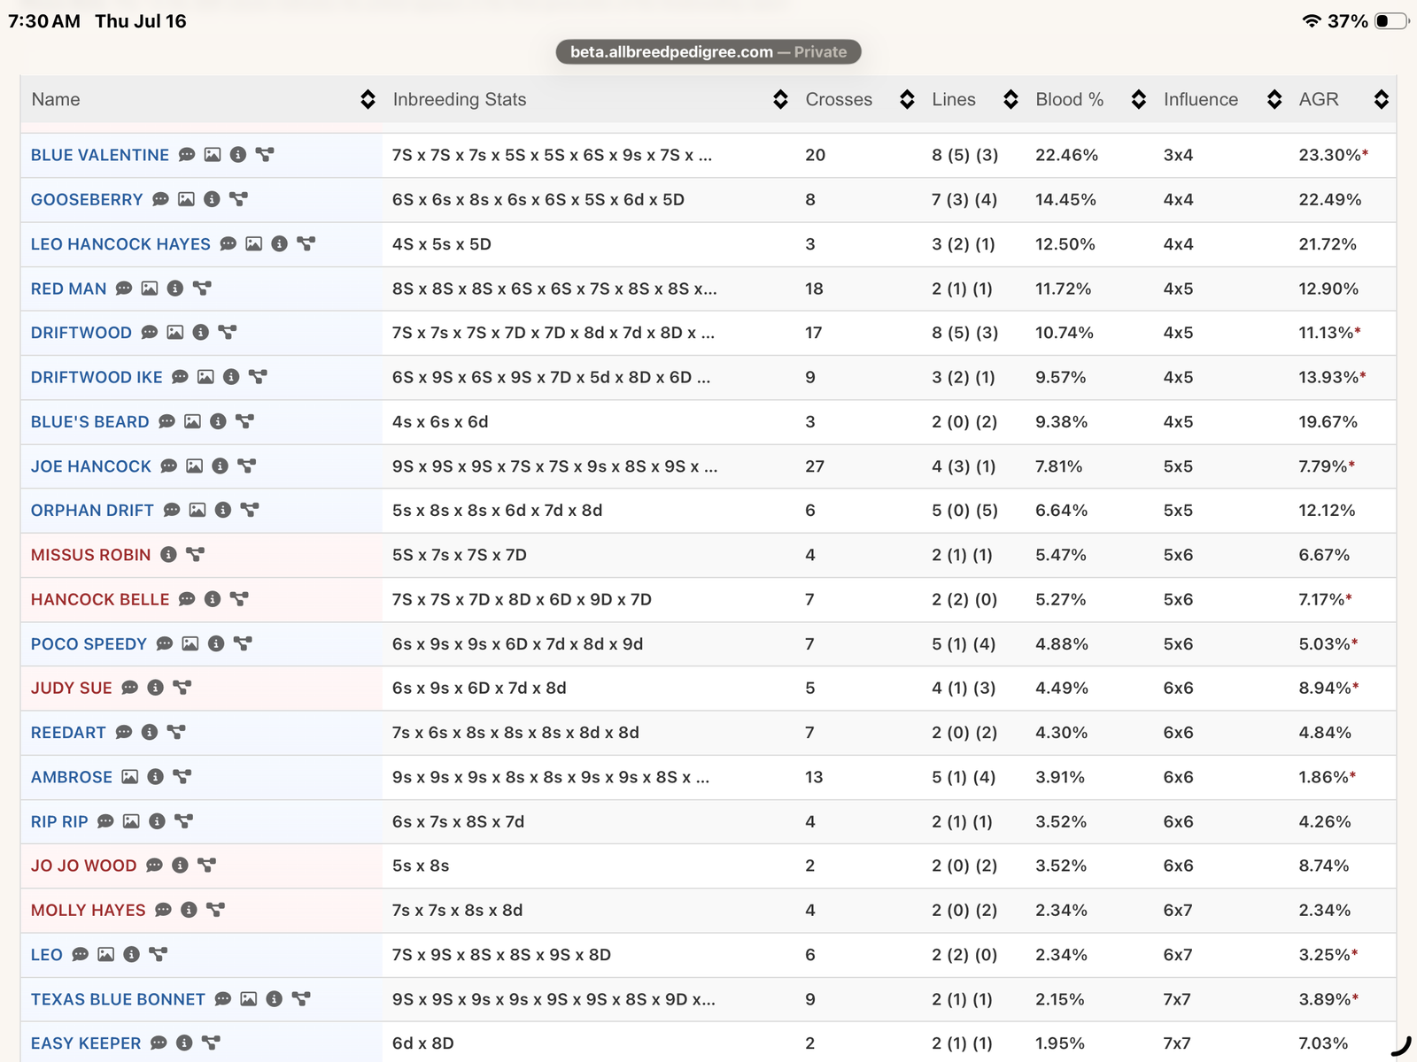Open pedigree tree icon for GOOSEBERRY
This screenshot has width=1417, height=1062.
pos(238,199)
